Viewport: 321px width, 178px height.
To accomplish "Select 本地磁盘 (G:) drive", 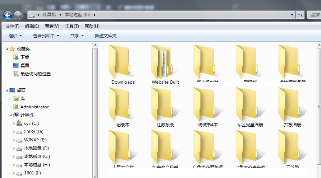I will (x=37, y=156).
